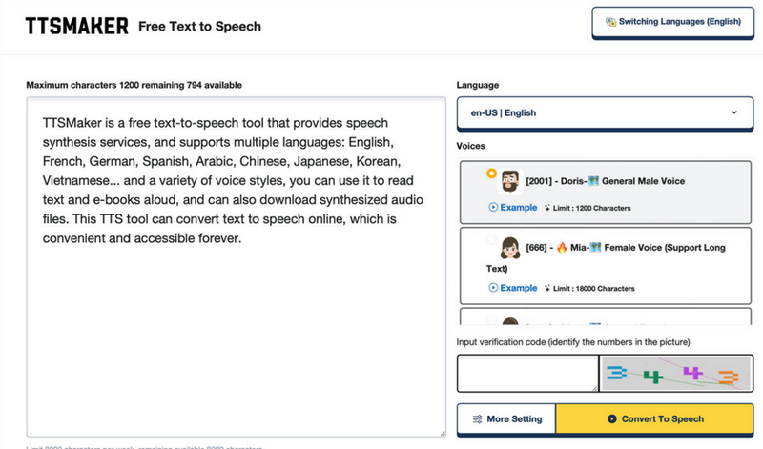
Task: Click 'Female Voice (Support Long Text)' title
Action: pyautogui.click(x=606, y=257)
